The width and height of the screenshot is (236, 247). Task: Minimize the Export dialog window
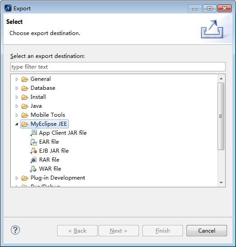[195, 9]
